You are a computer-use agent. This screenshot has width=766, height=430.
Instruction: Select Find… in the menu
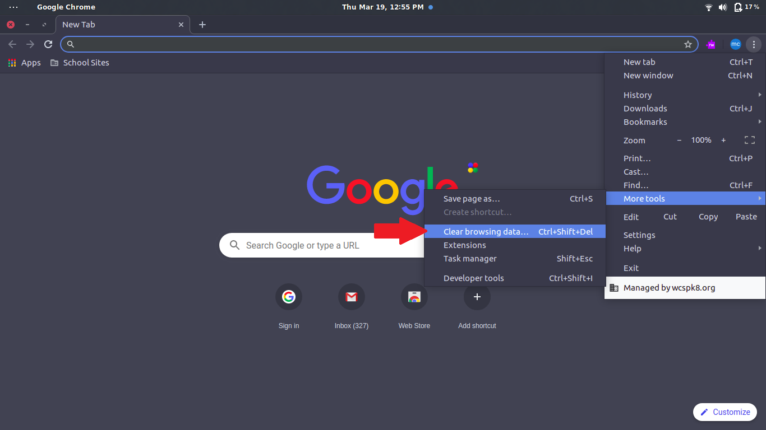[685, 185]
